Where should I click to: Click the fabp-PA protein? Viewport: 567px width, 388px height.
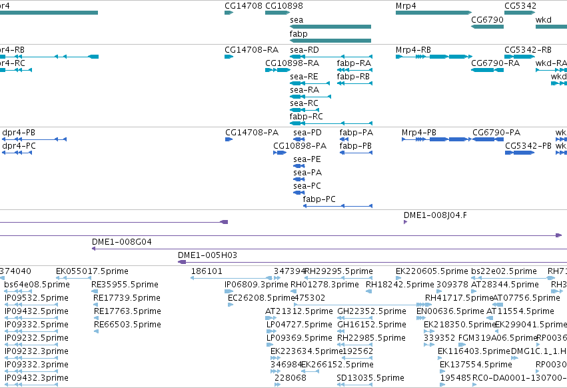pyautogui.click(x=344, y=139)
